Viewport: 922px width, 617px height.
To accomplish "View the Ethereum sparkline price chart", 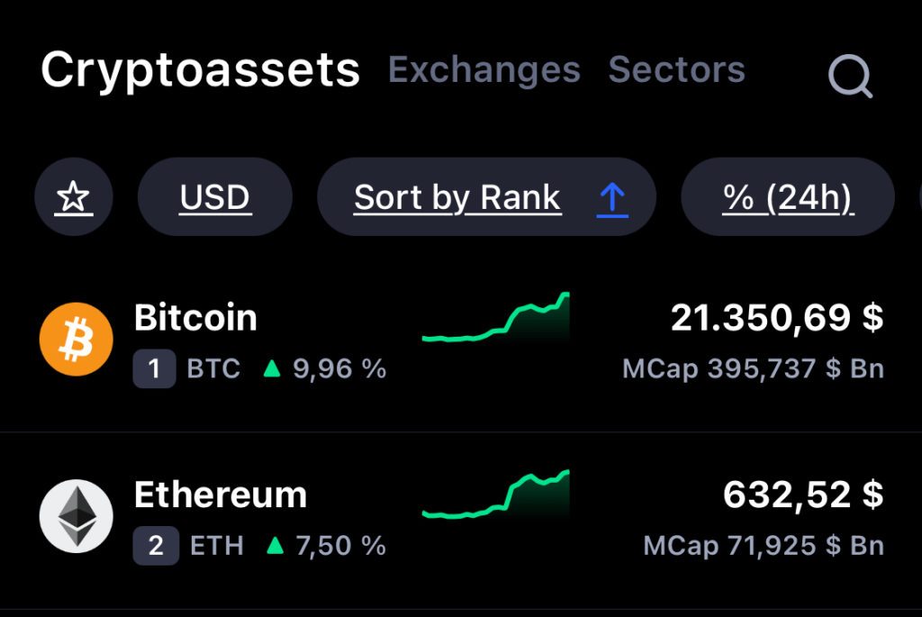I will (x=496, y=495).
